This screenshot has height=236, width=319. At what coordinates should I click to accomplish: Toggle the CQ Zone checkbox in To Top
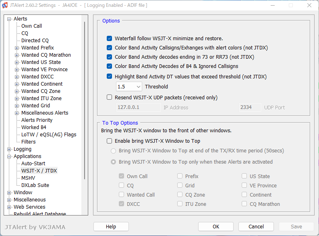pos(180,195)
